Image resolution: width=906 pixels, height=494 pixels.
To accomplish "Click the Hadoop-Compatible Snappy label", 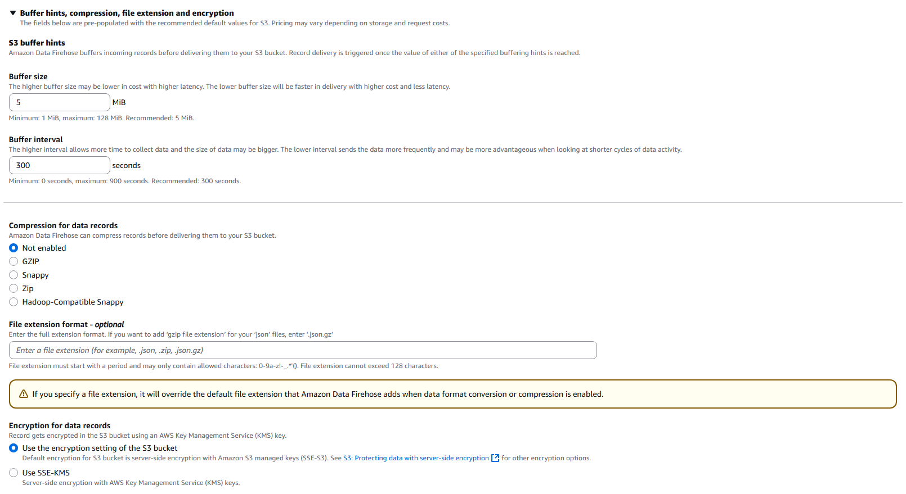I will [73, 302].
